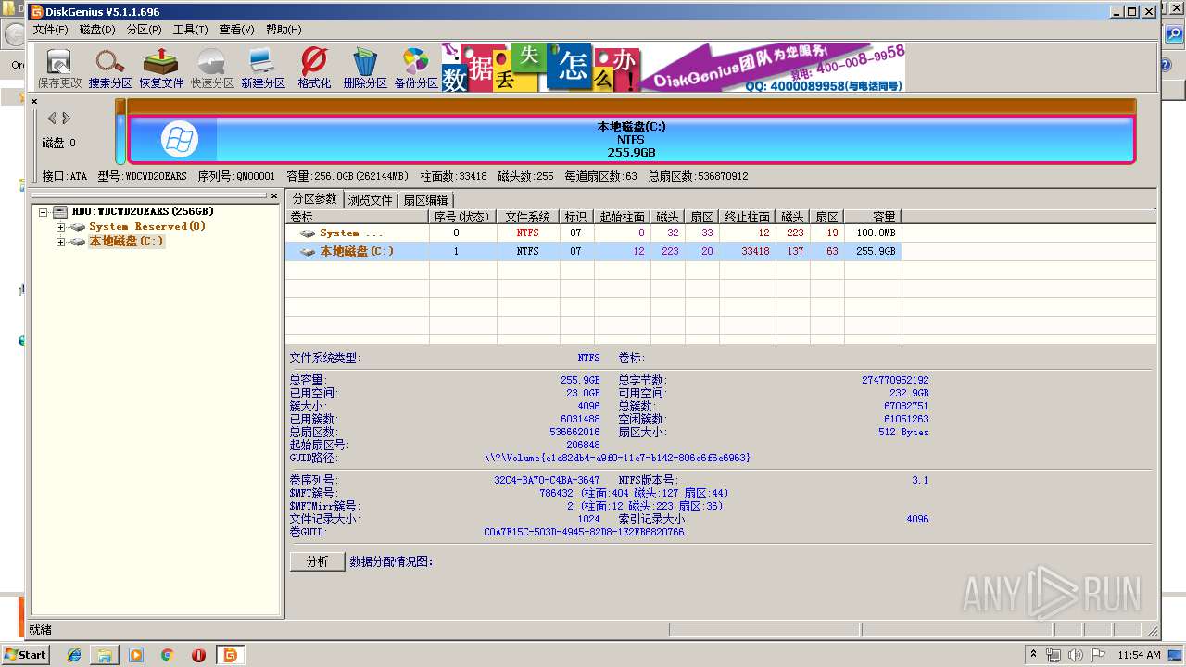This screenshot has height=667, width=1186.
Task: Click the Action Center flag tray icon
Action: point(1098,655)
